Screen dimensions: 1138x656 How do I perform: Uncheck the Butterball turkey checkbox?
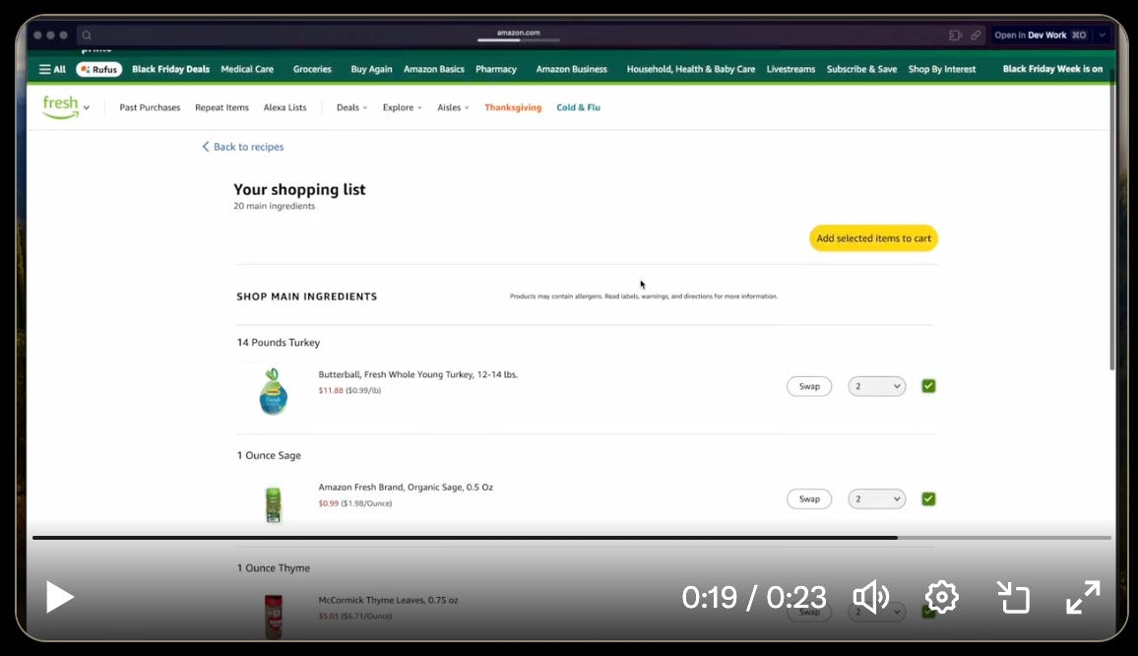[x=928, y=386]
